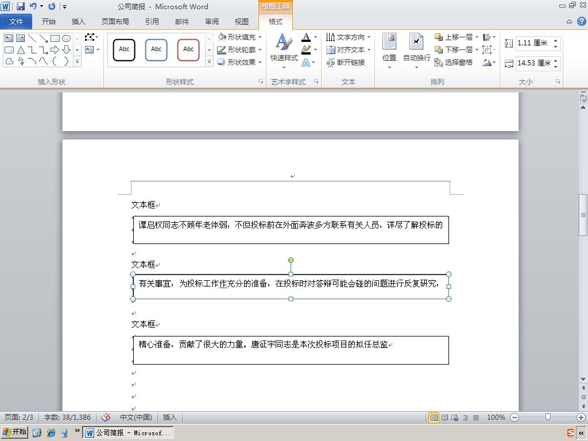
Task: Open 对齐文本 align text dropdown
Action: pyautogui.click(x=349, y=49)
